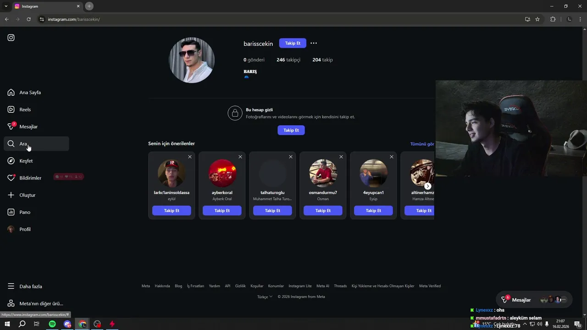Open Chrome from taskbar
The height and width of the screenshot is (330, 587).
(x=83, y=324)
